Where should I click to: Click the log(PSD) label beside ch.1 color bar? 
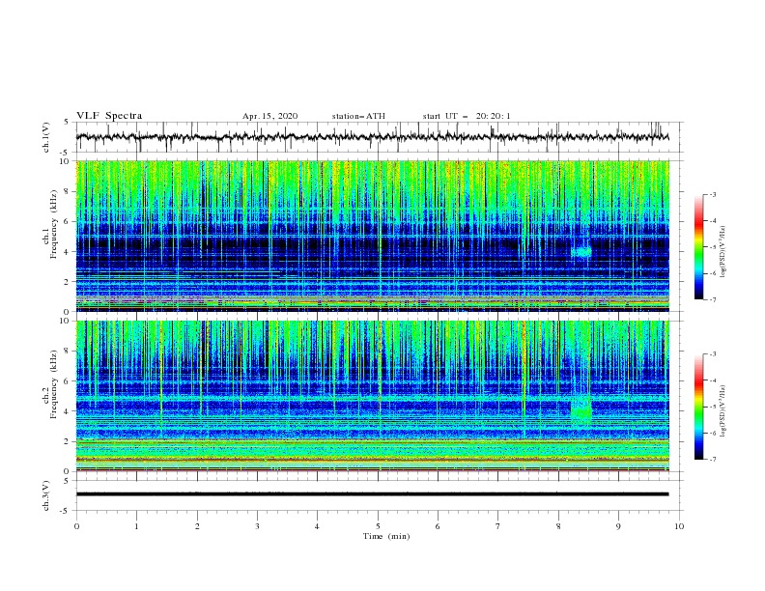(x=723, y=252)
